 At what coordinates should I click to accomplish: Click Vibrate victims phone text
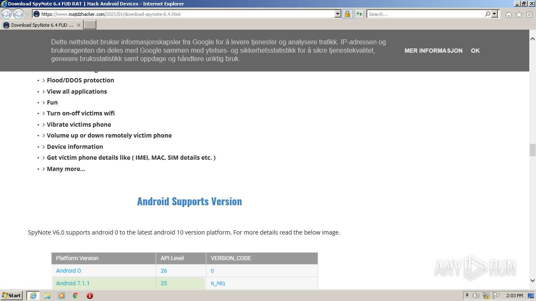(x=79, y=125)
